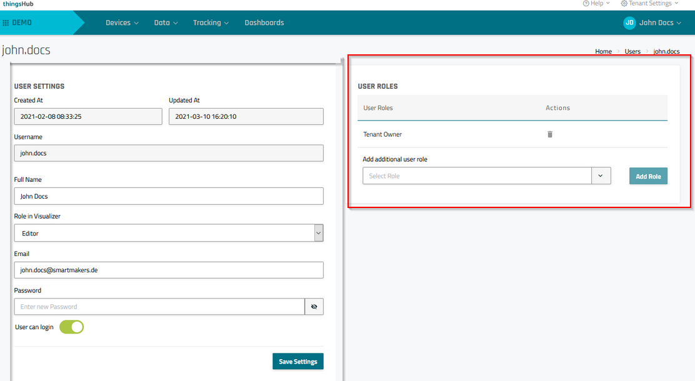The height and width of the screenshot is (381, 695).
Task: Click the Help question mark icon
Action: (x=586, y=4)
